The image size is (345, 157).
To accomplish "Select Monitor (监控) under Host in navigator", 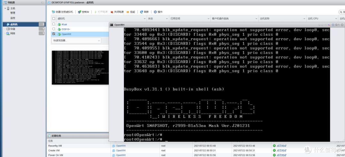I will pyautogui.click(x=12, y=18).
